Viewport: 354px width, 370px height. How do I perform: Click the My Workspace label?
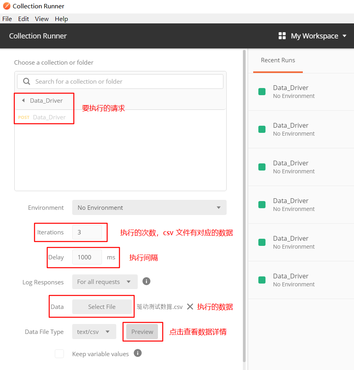(x=314, y=36)
